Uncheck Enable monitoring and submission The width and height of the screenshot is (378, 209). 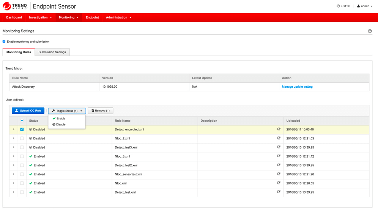4,42
